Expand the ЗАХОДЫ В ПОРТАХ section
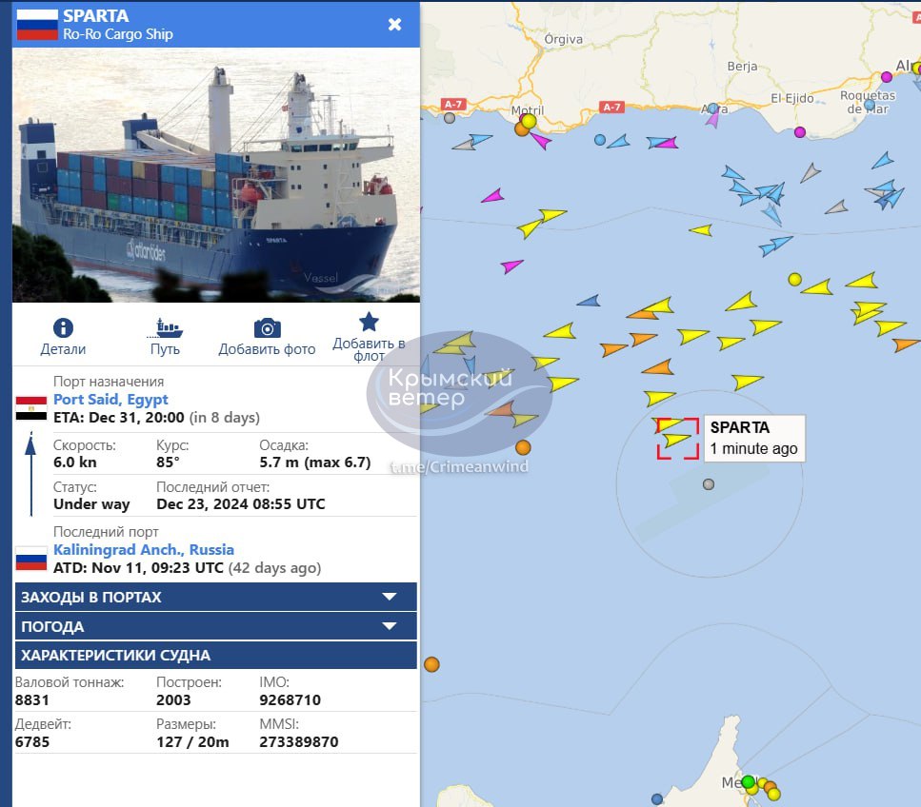921x807 pixels. [x=215, y=597]
